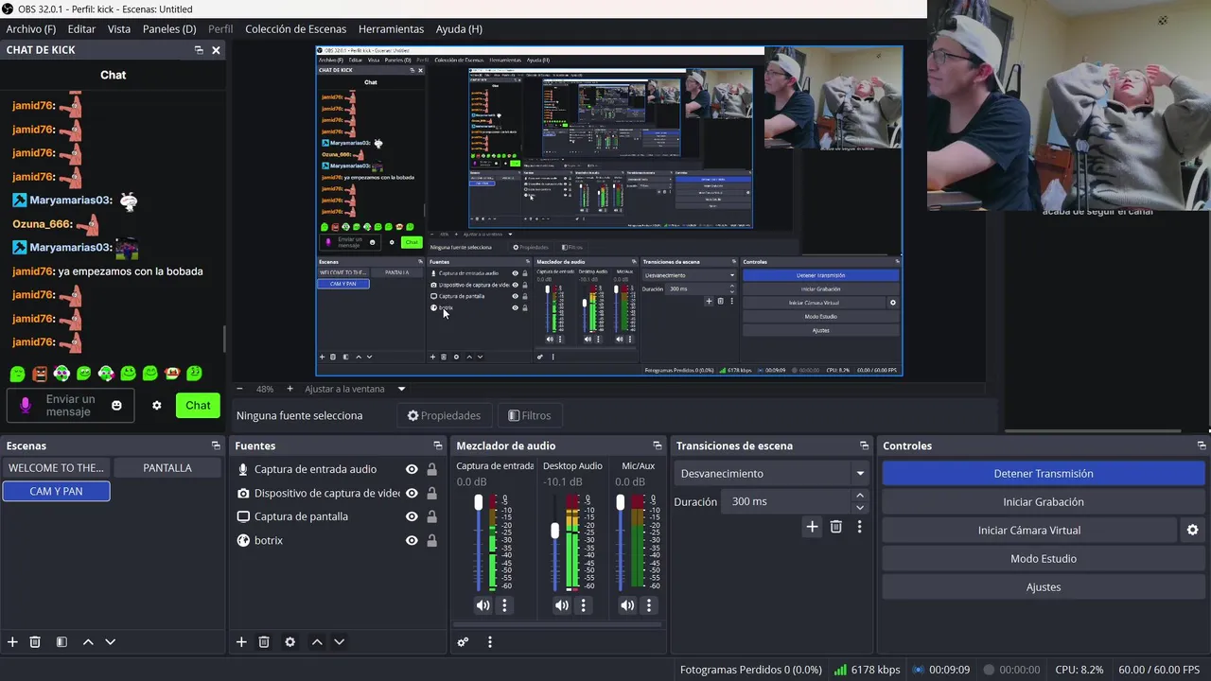Mute Desktop Audio channel
Image resolution: width=1211 pixels, height=681 pixels.
[x=562, y=605]
